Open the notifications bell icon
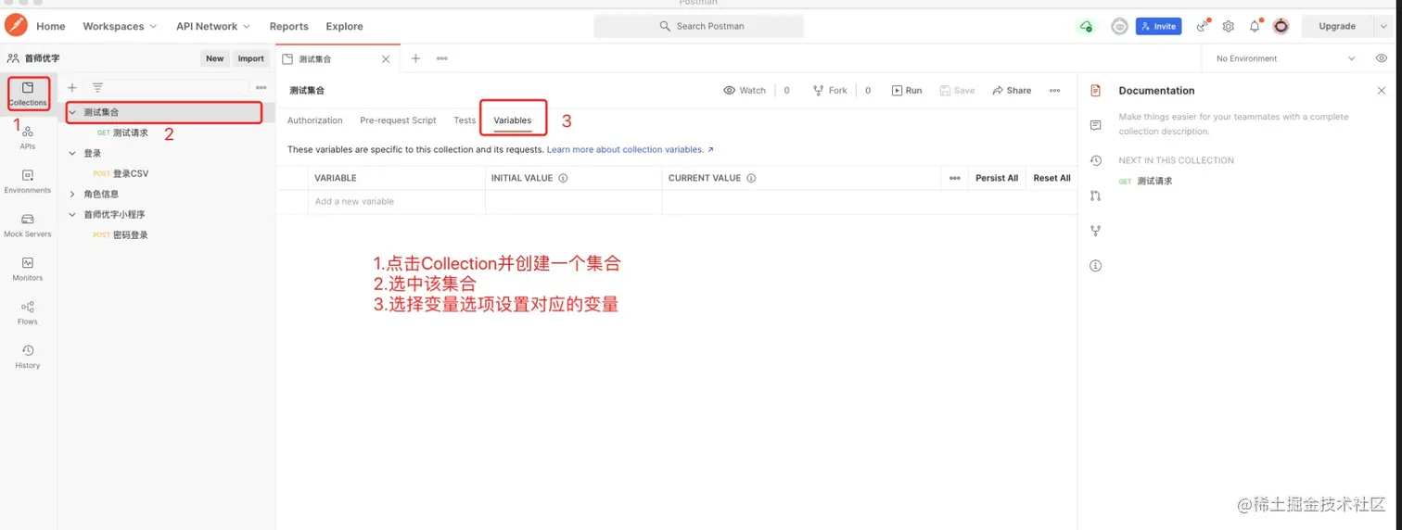 pyautogui.click(x=1255, y=26)
